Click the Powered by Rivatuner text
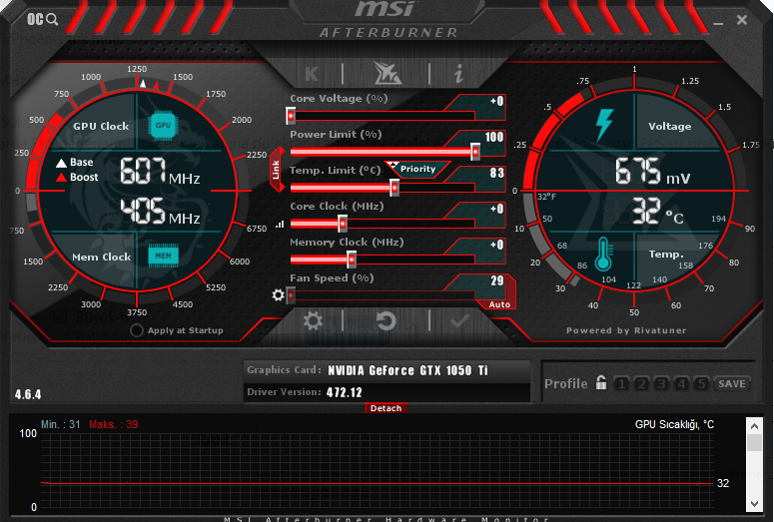The height and width of the screenshot is (522, 774). (x=626, y=330)
